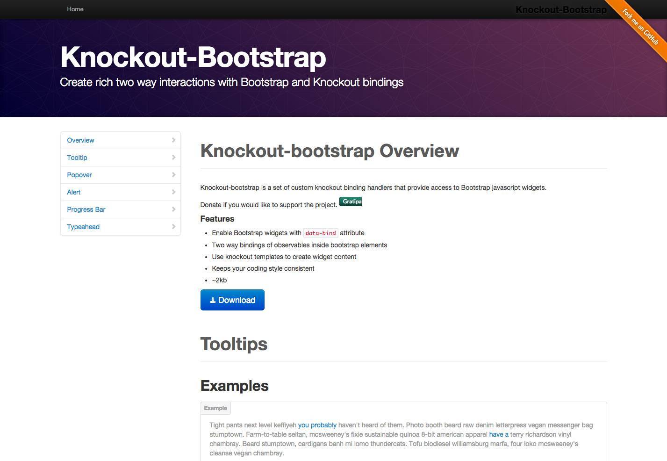667x461 pixels.
Task: Click the 'you probably' tooltip link
Action: (x=317, y=425)
